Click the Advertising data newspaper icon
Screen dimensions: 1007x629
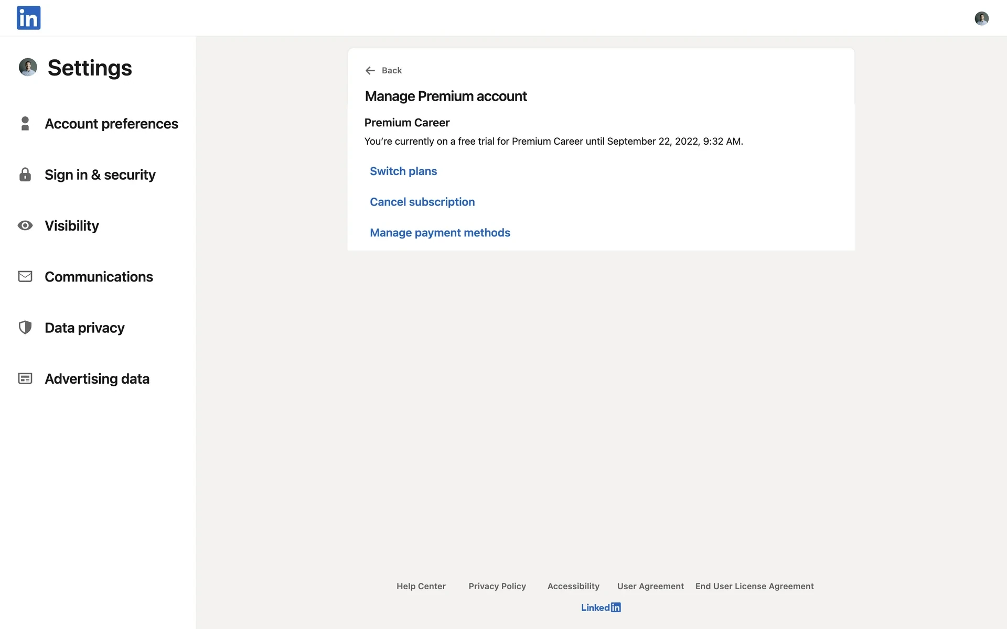pyautogui.click(x=25, y=378)
